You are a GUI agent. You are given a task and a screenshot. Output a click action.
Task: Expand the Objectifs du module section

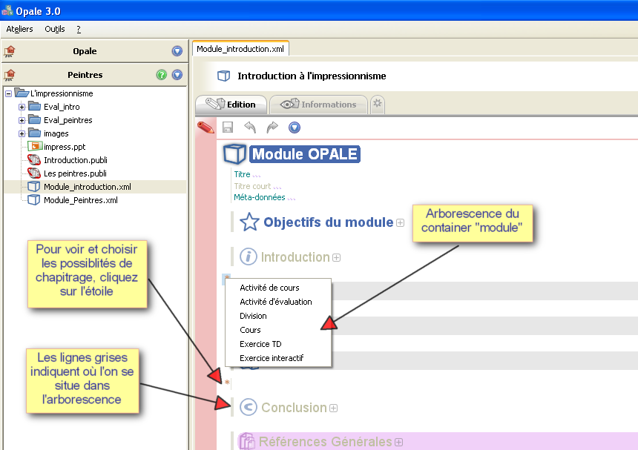pyautogui.click(x=401, y=222)
